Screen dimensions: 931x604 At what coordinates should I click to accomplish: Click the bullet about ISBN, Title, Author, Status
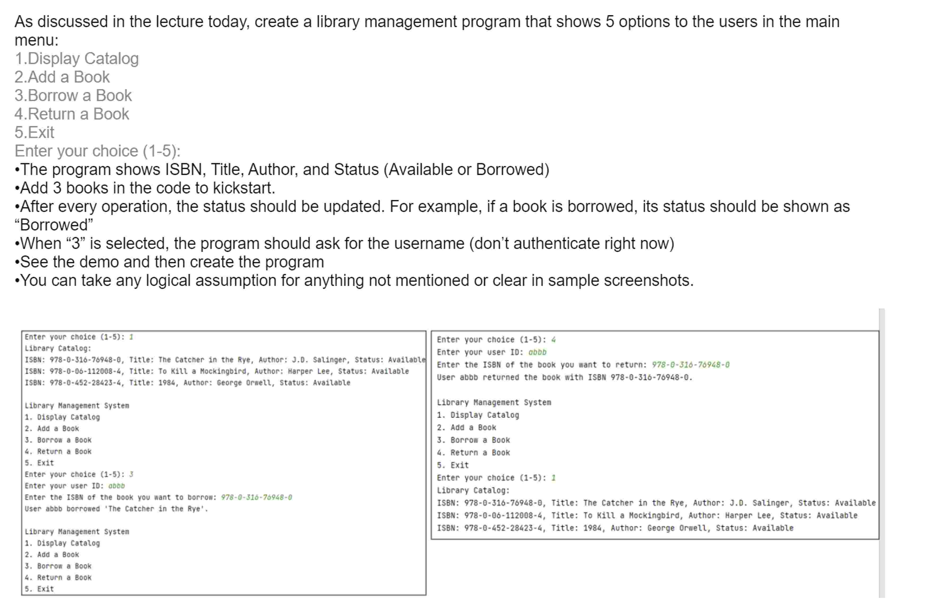tap(282, 169)
